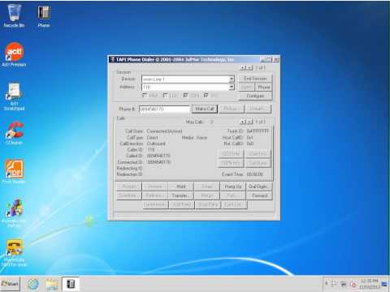
Task: Click the End Session button
Action: click(x=255, y=79)
